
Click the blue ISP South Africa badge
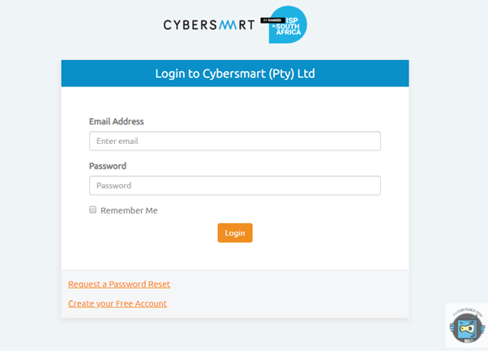[x=288, y=24]
